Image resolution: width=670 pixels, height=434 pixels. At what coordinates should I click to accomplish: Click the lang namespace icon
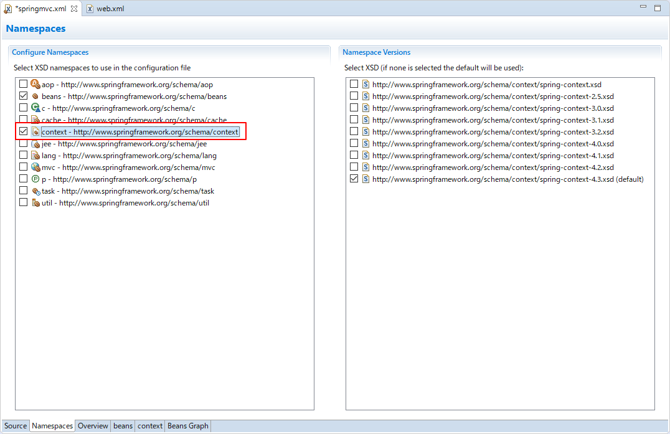[x=35, y=156]
